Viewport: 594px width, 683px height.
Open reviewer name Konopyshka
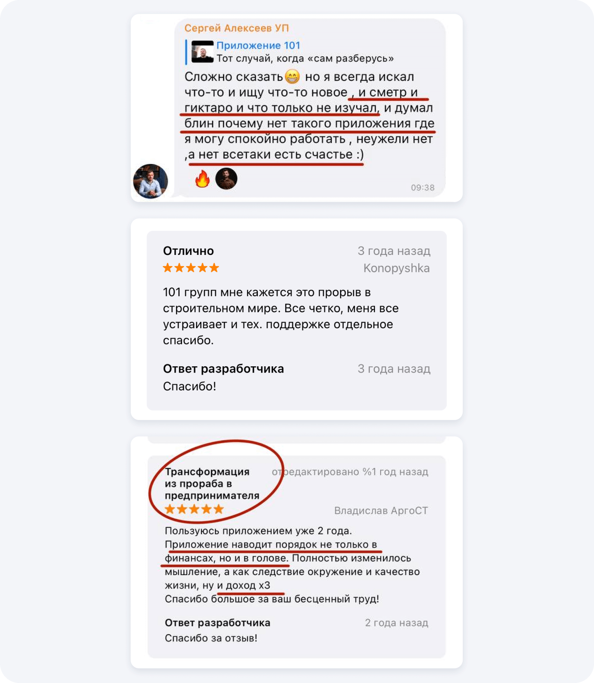[397, 268]
